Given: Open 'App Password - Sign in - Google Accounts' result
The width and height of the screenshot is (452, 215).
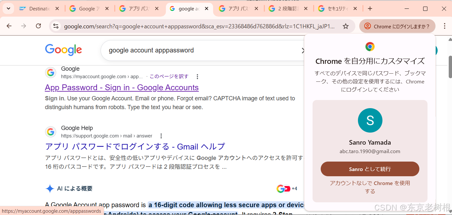Looking at the screenshot, I should [122, 87].
